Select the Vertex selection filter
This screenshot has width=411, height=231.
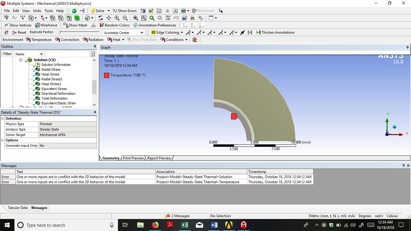[x=53, y=18]
